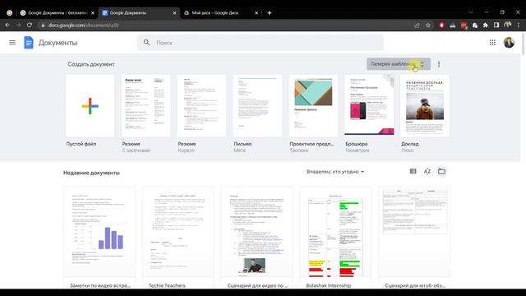
Task: Click the Документы title text
Action: tap(58, 43)
